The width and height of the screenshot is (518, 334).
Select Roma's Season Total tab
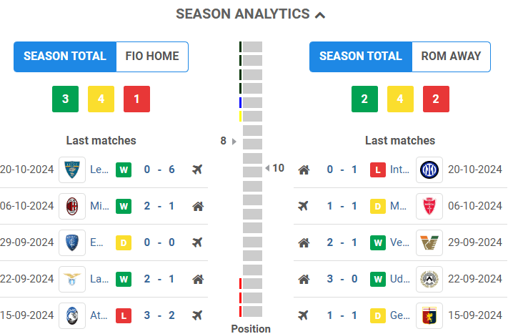[361, 57]
